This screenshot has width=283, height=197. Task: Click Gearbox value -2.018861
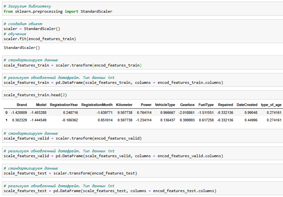click(x=187, y=113)
